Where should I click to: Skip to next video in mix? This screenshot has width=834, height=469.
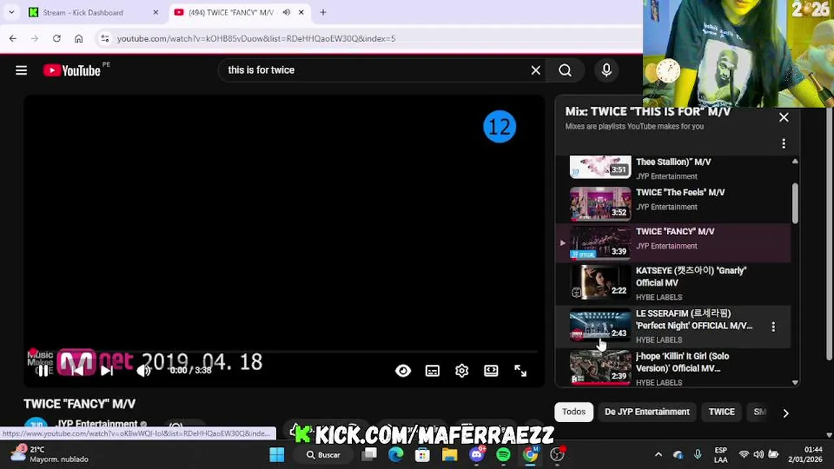tap(107, 371)
